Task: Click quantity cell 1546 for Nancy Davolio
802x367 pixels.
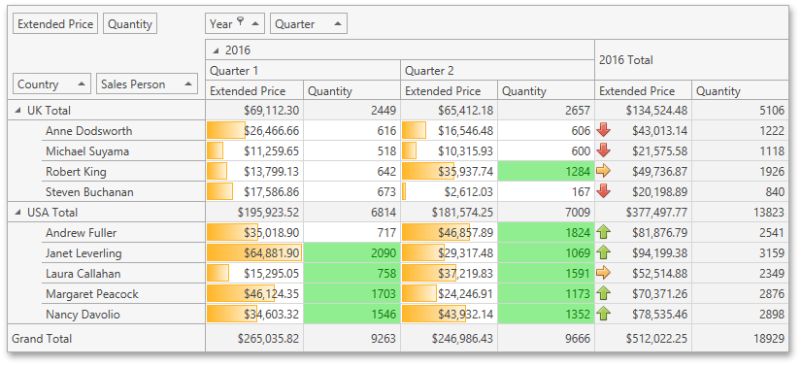Action: (x=351, y=314)
